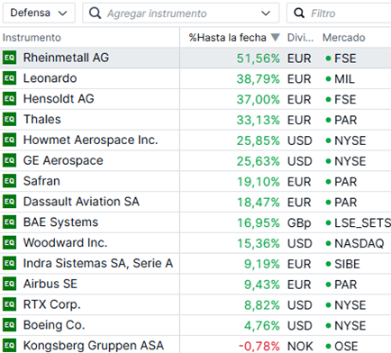Select the EQ badge for BAE Systems
The width and height of the screenshot is (391, 353).
[9, 222]
